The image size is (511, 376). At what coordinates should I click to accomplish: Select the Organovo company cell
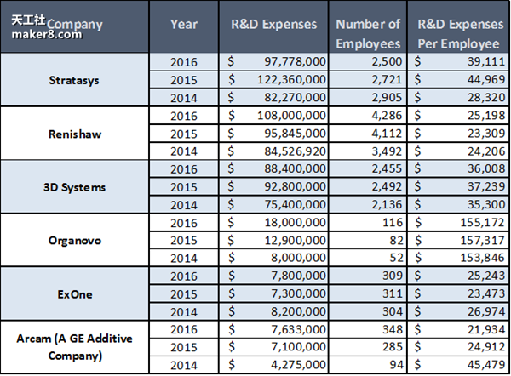click(x=74, y=241)
